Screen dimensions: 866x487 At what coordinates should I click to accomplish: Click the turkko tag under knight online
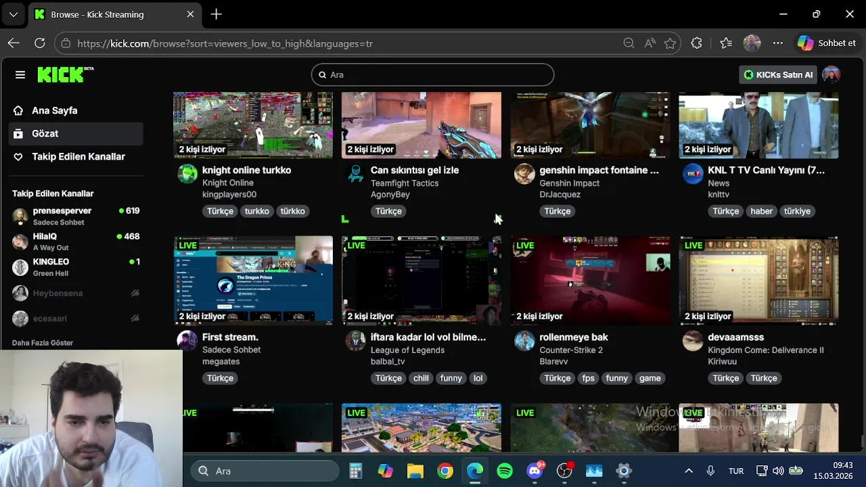point(257,211)
